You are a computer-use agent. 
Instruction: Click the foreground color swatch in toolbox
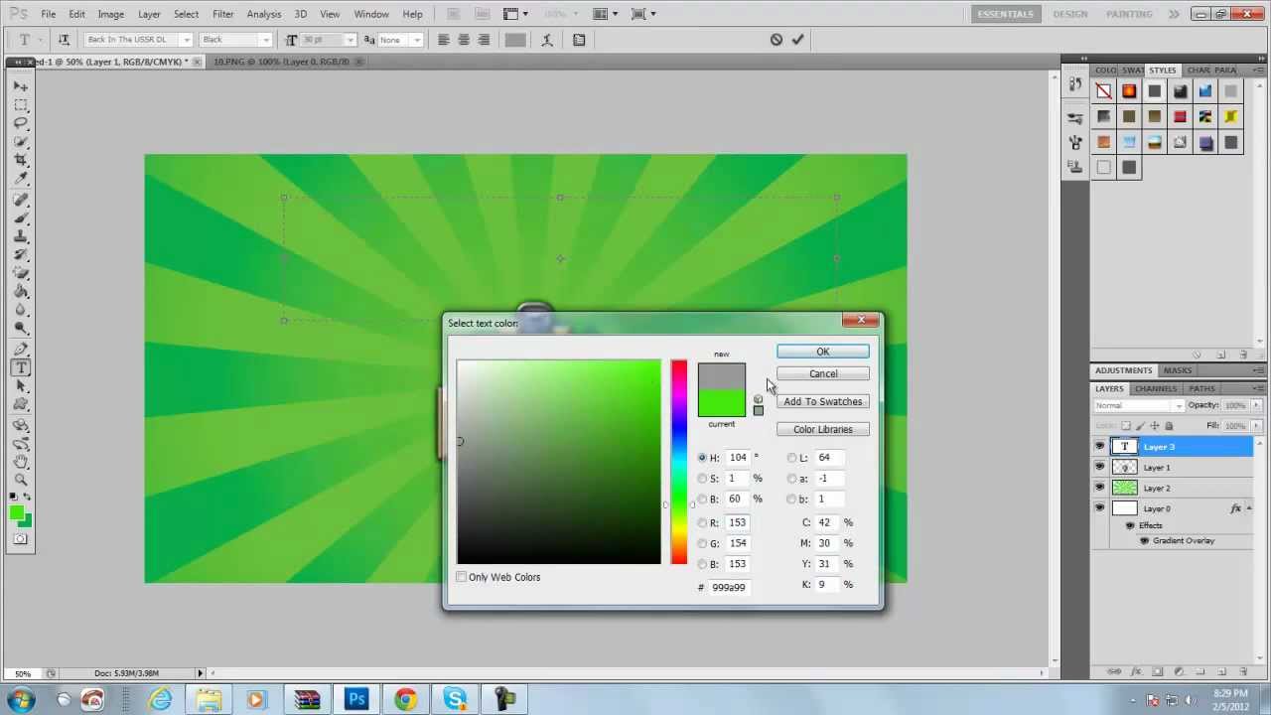16,512
